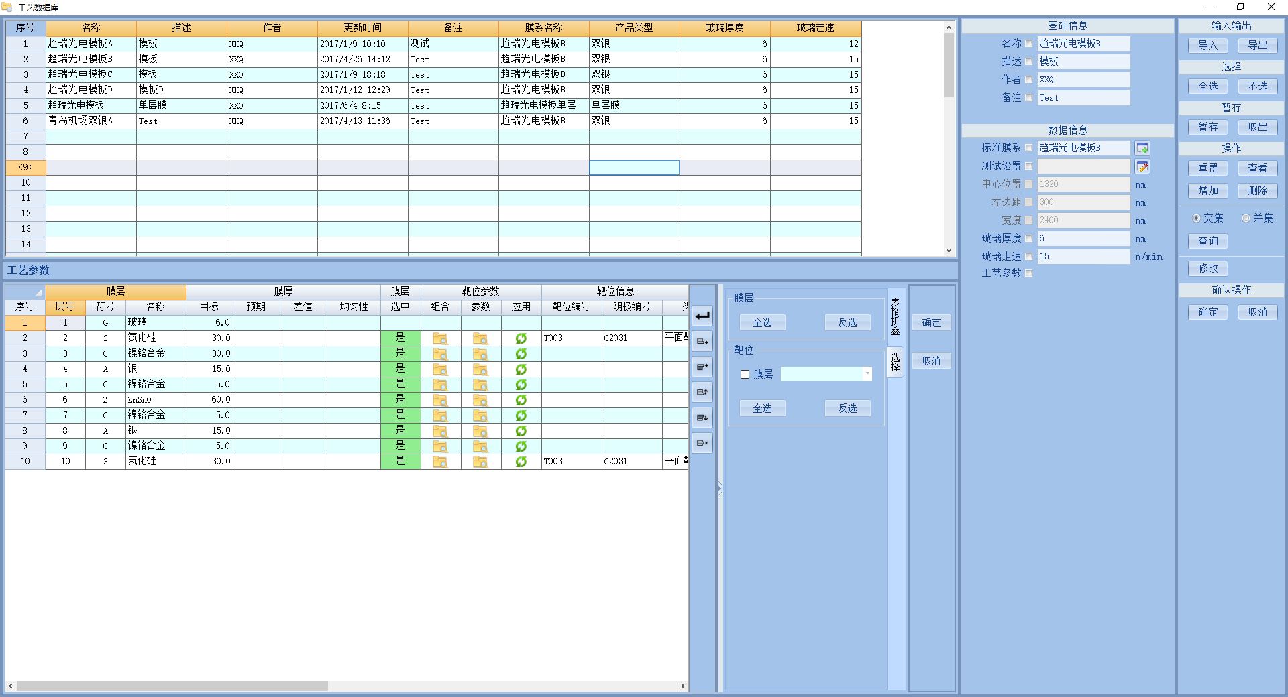Open the 膜层 dropdown in 靶位 group
1288x697 pixels.
(x=867, y=374)
